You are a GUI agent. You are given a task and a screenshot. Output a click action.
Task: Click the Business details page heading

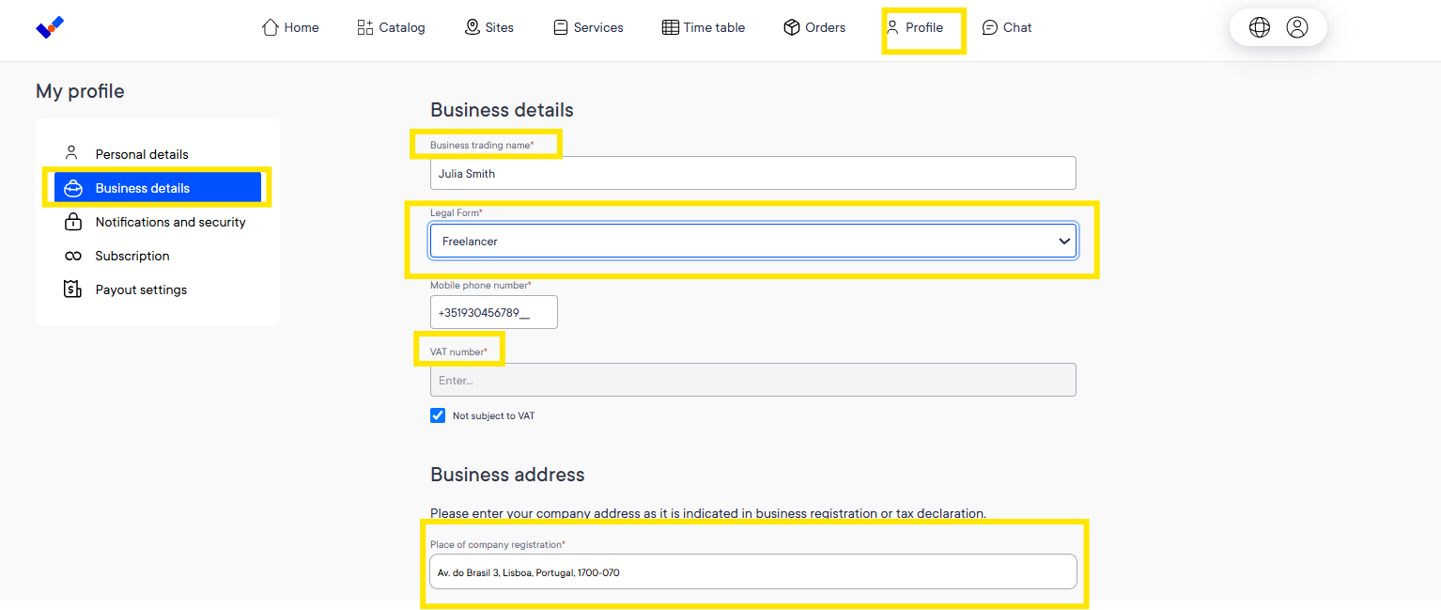(502, 110)
